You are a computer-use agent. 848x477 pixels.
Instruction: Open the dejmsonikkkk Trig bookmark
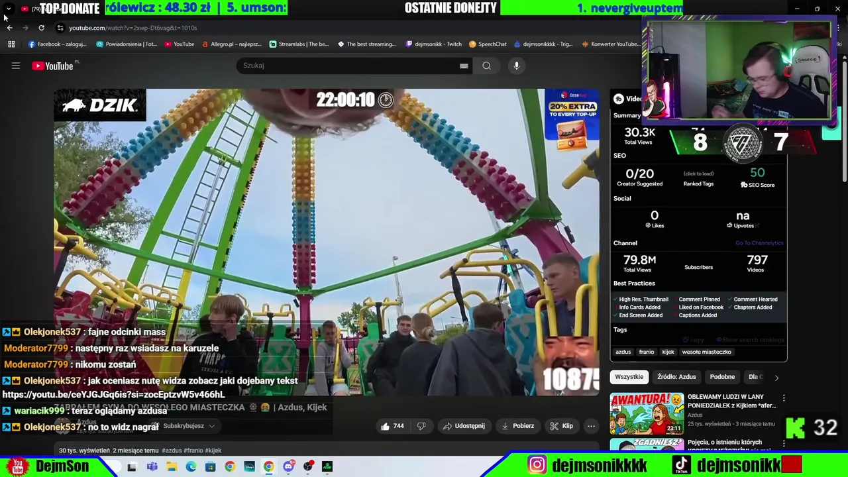click(545, 44)
